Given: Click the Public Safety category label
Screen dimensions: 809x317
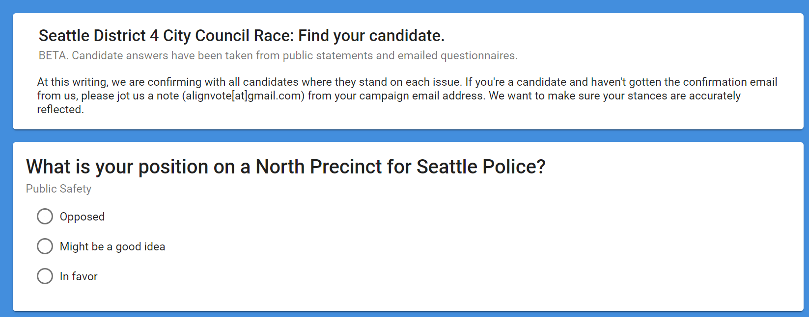Looking at the screenshot, I should tap(58, 189).
